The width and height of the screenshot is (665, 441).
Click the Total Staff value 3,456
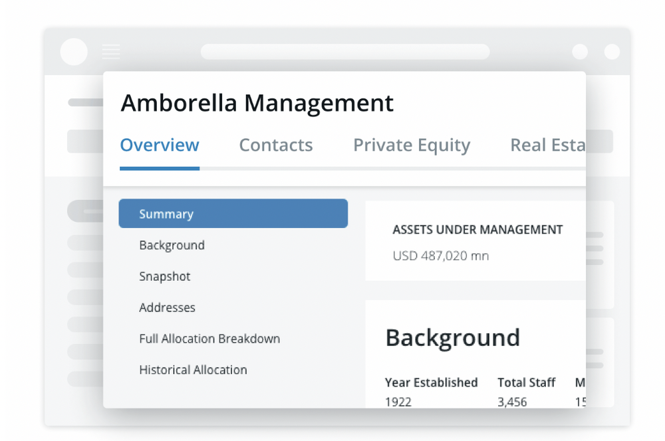[512, 402]
